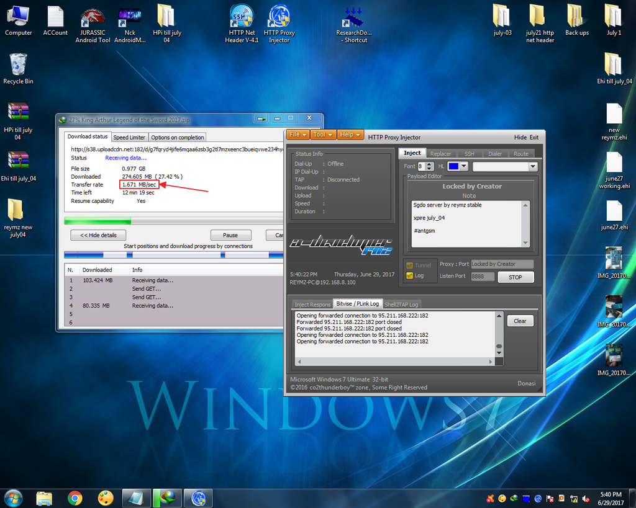
Task: Open july-03 folder on desktop
Action: 502,20
